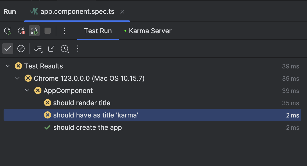This screenshot has height=166, width=307.
Task: Collapse the Test Results tree node
Action: [7, 66]
